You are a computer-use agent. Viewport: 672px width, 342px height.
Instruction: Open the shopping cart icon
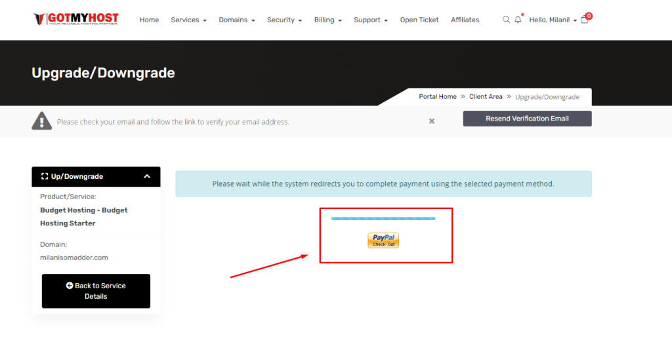point(585,20)
